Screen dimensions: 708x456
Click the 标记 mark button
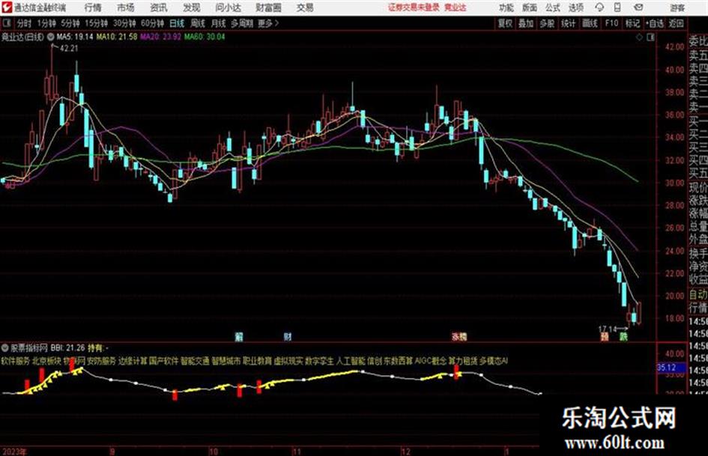click(x=632, y=23)
